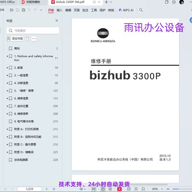Image resolution: width=192 pixels, height=192 pixels.
Task: Click the page number field 1/229
Action: [30, 189]
